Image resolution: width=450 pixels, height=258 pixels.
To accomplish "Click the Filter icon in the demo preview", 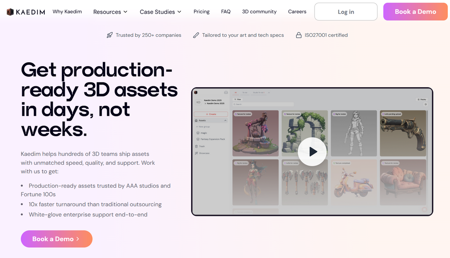I will (235, 99).
